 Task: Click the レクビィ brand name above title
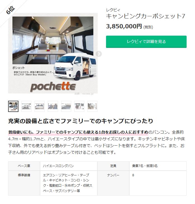[113, 10]
